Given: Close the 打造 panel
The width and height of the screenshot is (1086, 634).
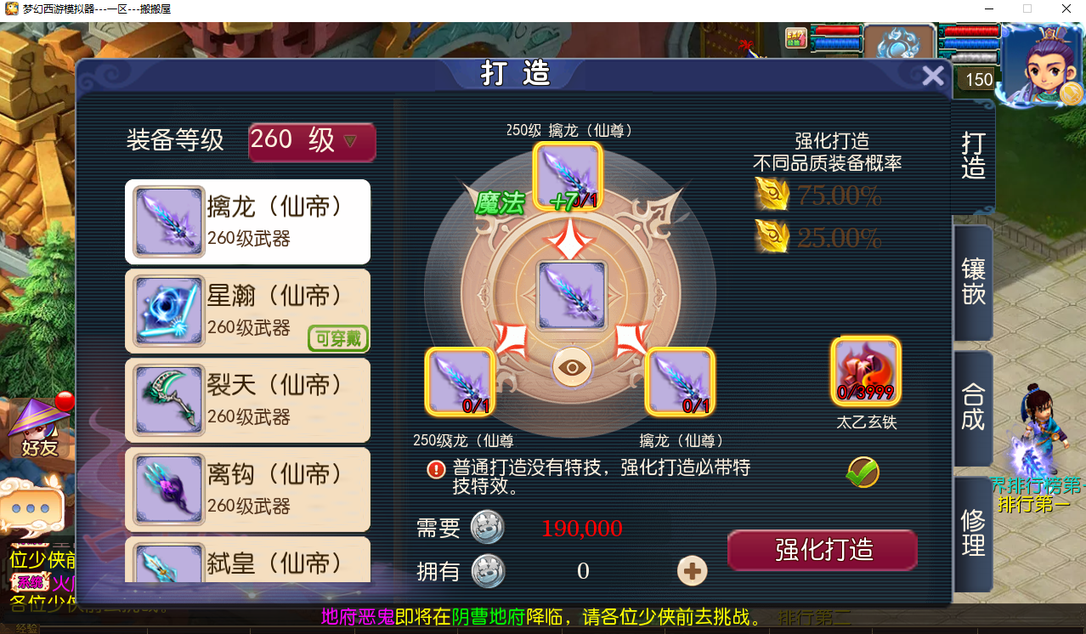Looking at the screenshot, I should coord(933,76).
